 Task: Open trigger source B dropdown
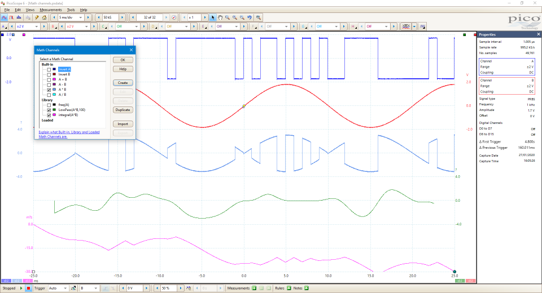[x=95, y=288]
